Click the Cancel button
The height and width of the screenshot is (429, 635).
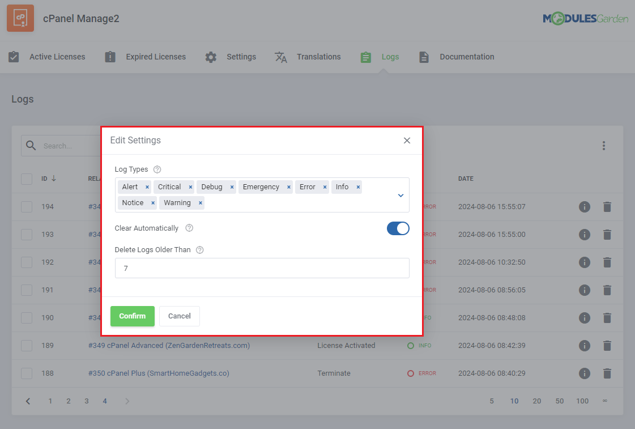coord(180,316)
